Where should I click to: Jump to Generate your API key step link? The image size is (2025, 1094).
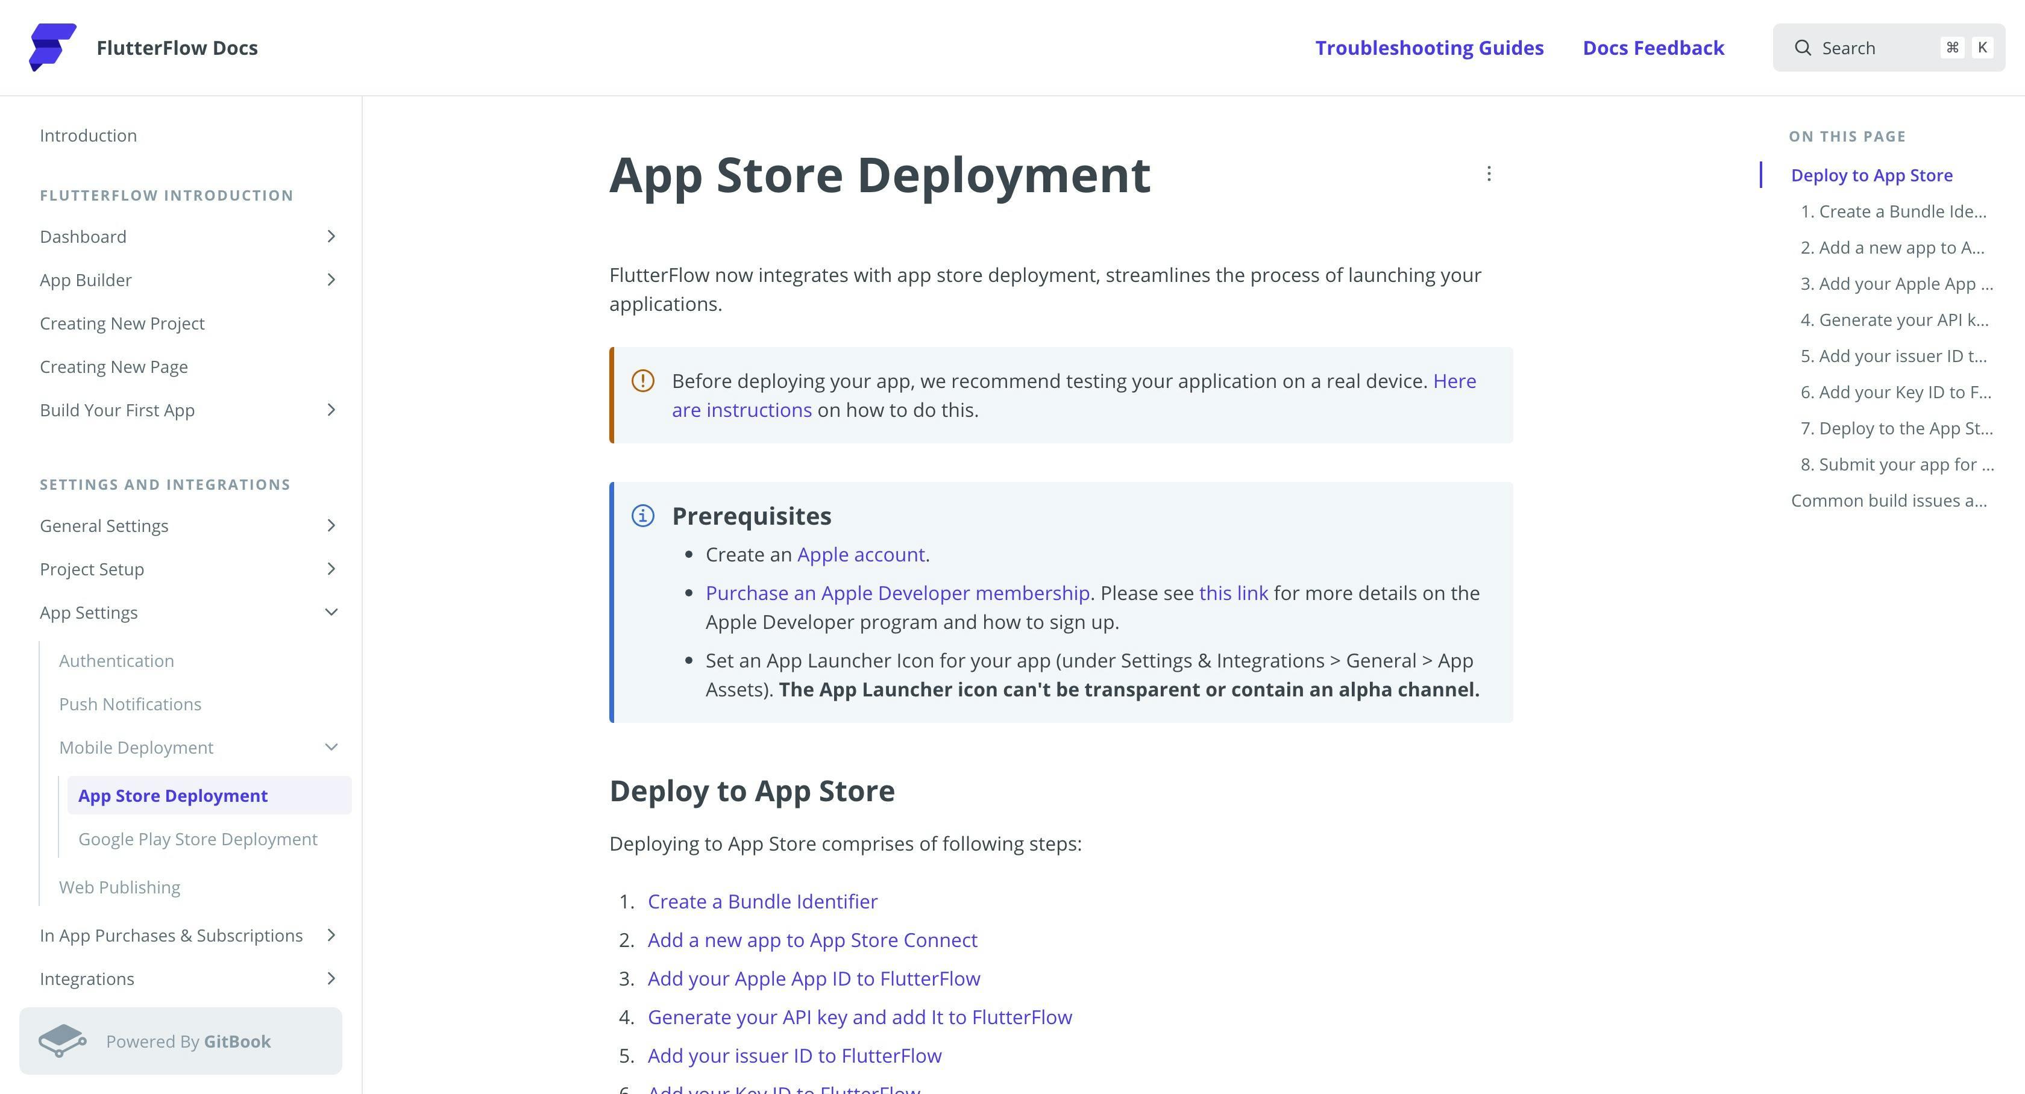click(x=859, y=1017)
